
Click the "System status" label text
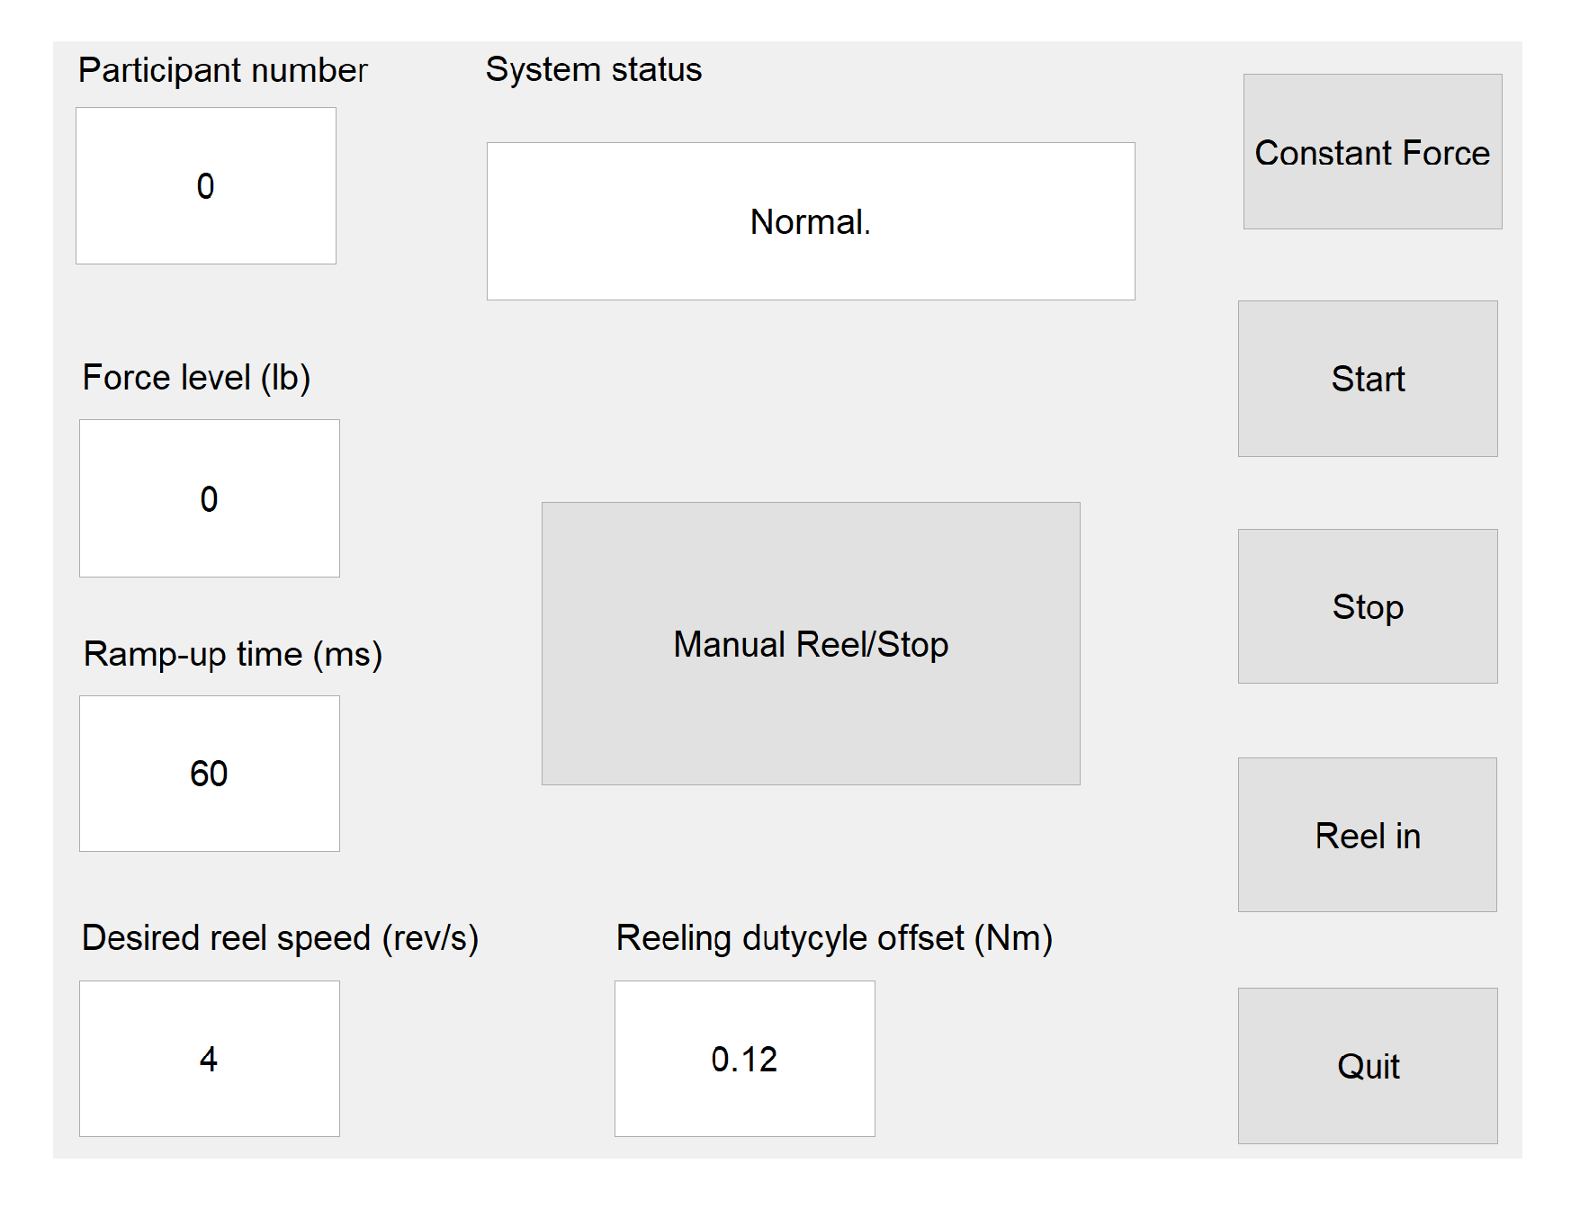(593, 70)
